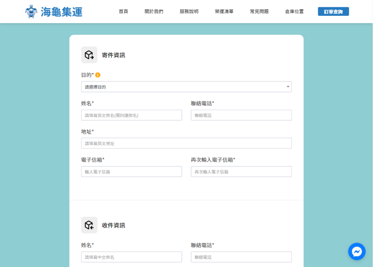Open 服務說明 menu item
373x267 pixels.
[x=189, y=11]
